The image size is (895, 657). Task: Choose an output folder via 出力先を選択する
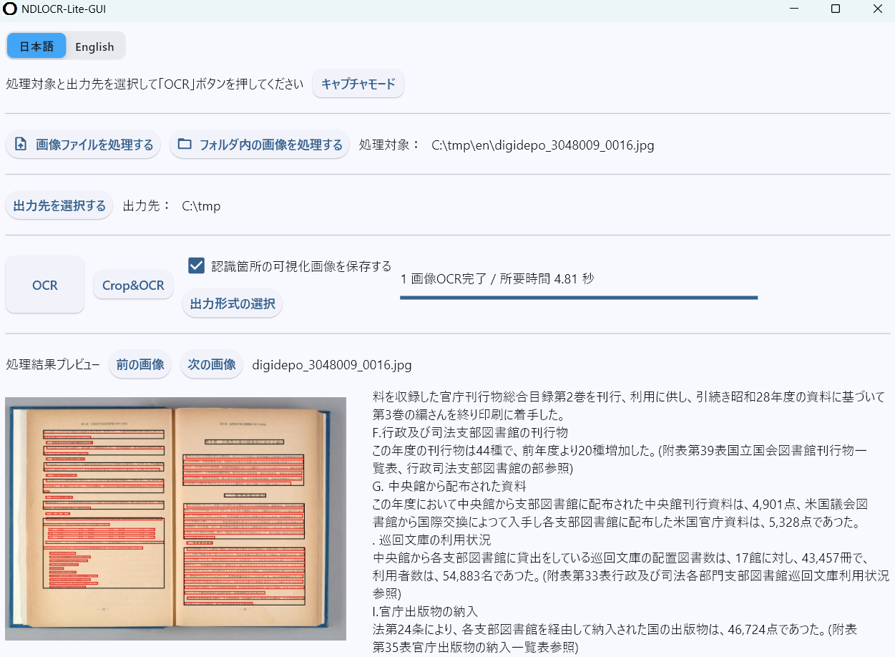(x=59, y=205)
